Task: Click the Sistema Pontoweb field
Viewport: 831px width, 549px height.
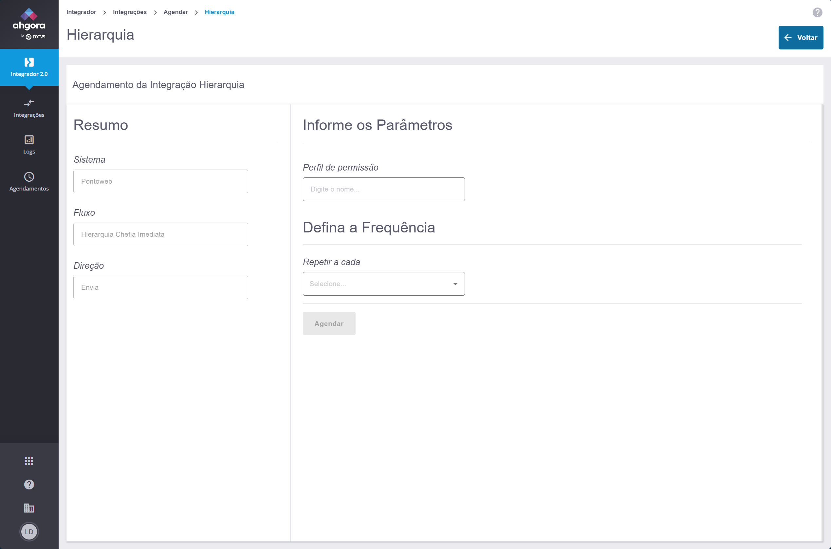Action: [160, 181]
